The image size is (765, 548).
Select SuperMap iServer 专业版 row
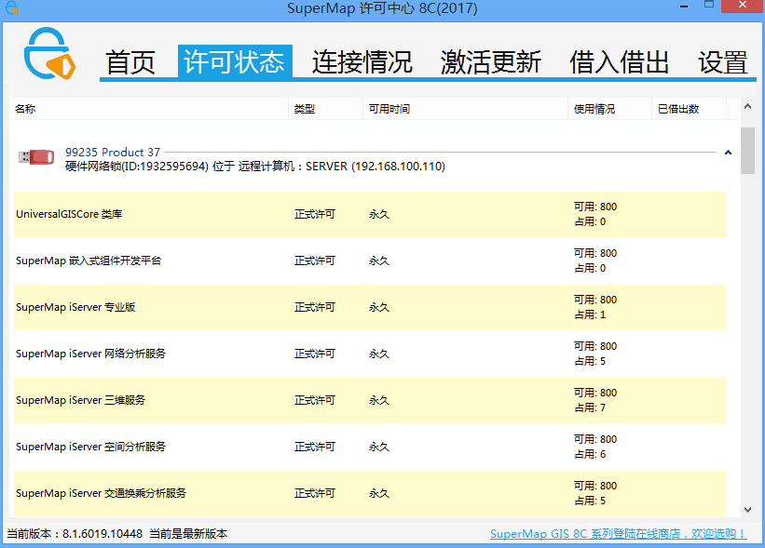click(370, 307)
